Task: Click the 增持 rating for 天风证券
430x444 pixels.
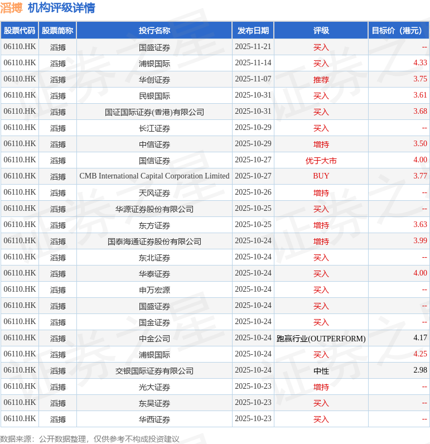Action: (321, 193)
